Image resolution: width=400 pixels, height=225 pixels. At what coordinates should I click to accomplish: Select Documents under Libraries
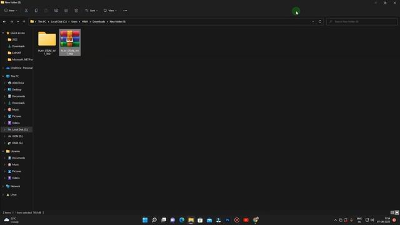pyautogui.click(x=18, y=158)
